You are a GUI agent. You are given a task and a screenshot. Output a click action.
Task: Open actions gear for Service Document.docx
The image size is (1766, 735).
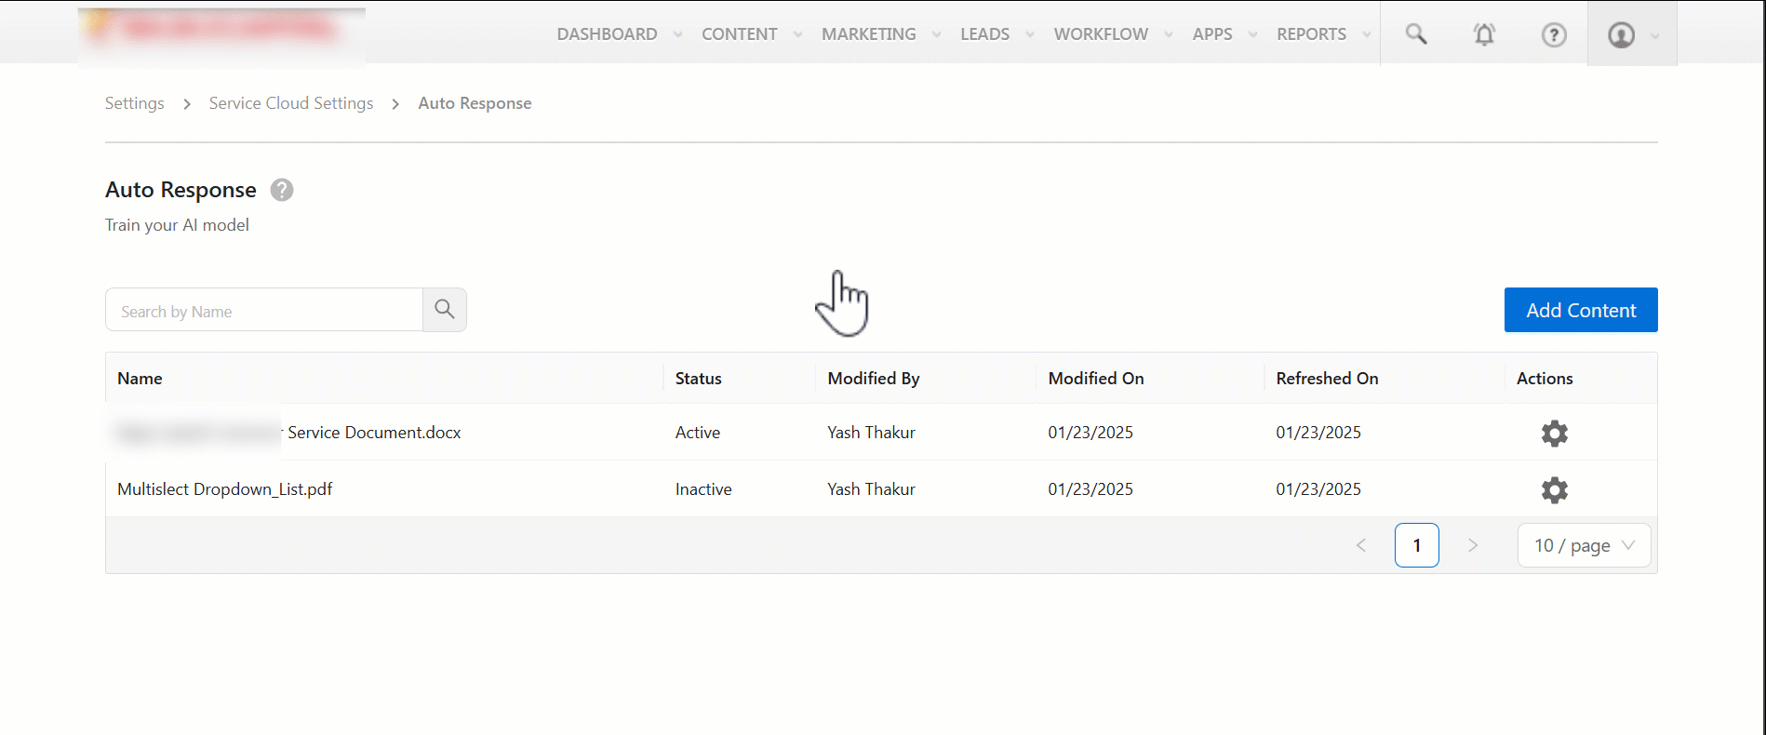[1554, 434]
